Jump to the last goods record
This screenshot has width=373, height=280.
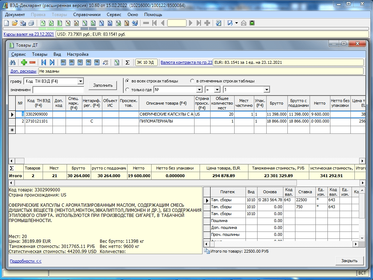click(52, 62)
